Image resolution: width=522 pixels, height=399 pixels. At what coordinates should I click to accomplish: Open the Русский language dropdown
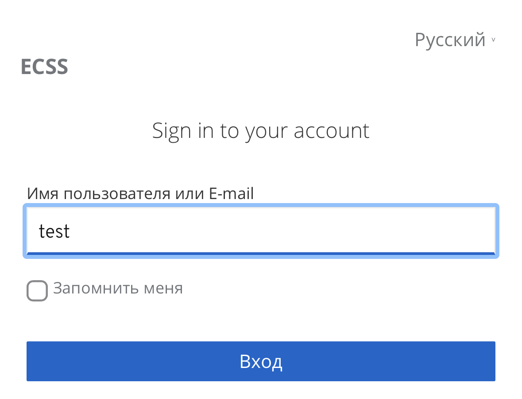(450, 40)
